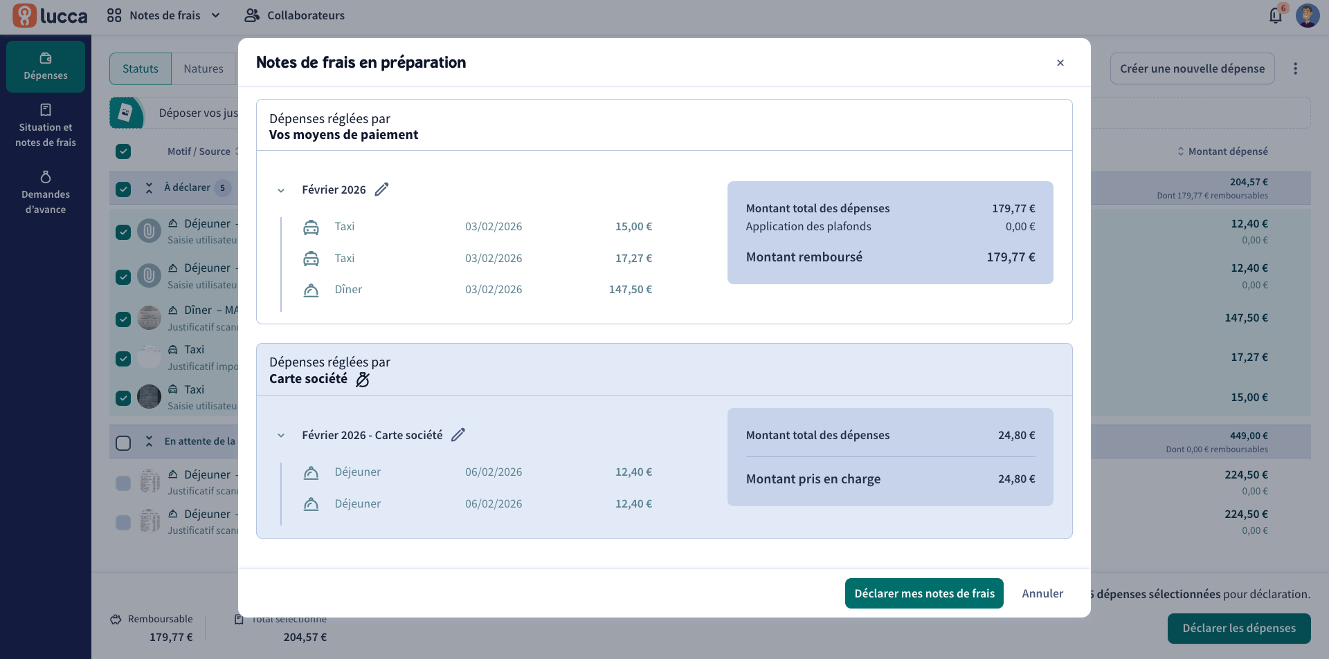Click the crossed-out icon beside Carte société
Screen dimensions: 1329x659
click(363, 379)
